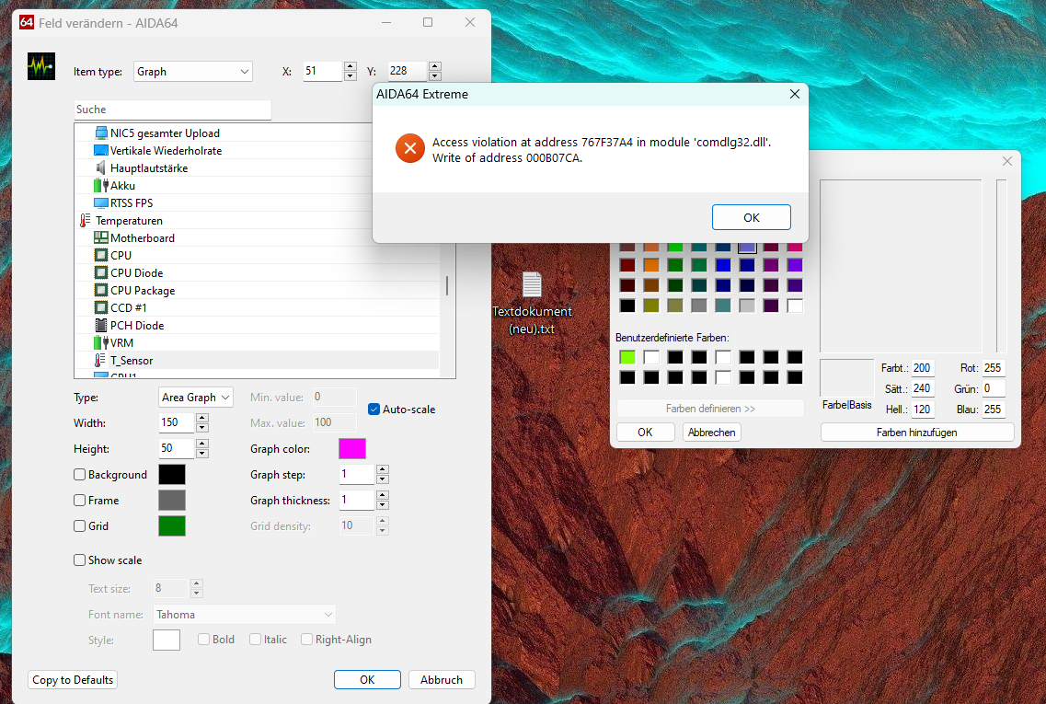Decrease Height using its down arrow

202,454
